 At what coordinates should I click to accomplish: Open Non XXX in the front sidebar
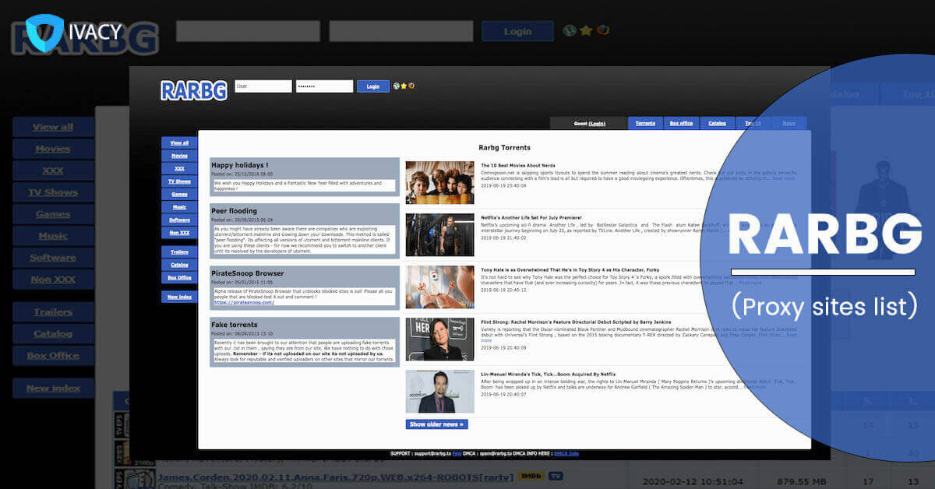179,233
